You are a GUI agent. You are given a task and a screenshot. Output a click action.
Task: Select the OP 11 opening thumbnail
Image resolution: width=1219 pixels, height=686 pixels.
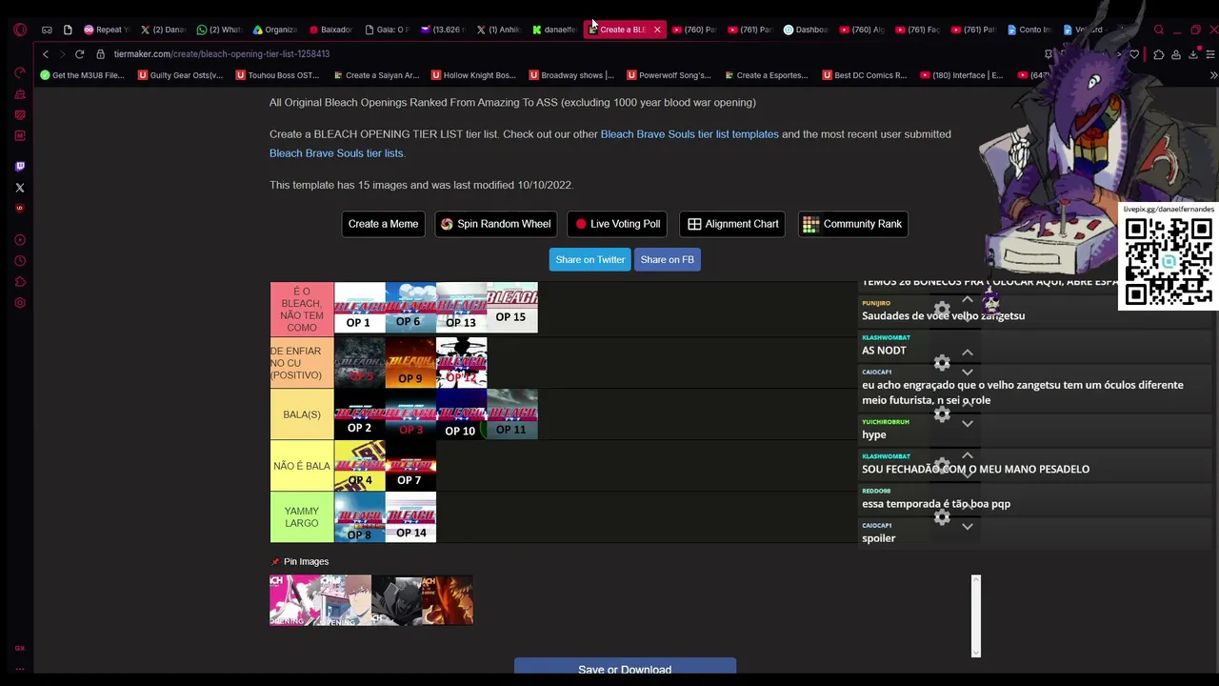click(x=512, y=414)
